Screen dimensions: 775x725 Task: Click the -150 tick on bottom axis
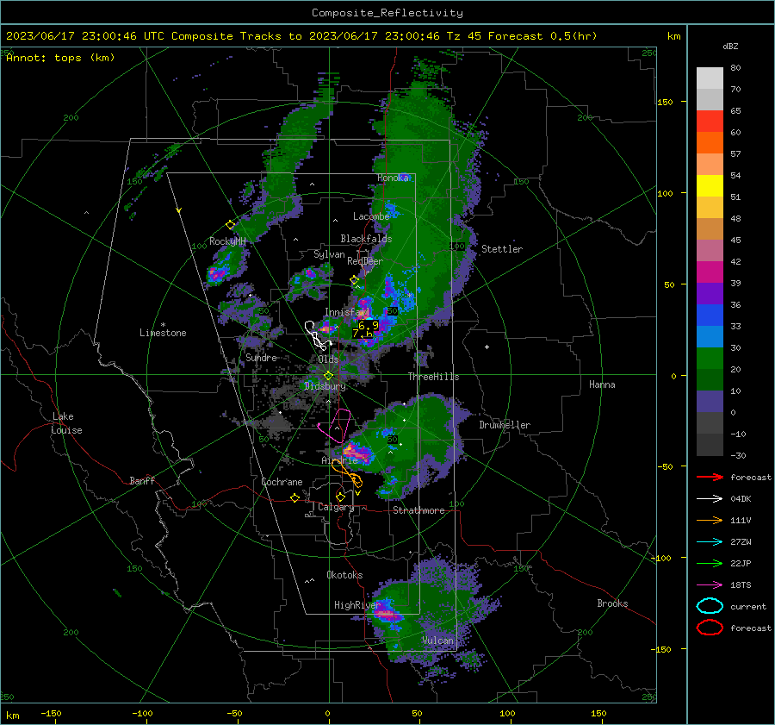pos(51,713)
